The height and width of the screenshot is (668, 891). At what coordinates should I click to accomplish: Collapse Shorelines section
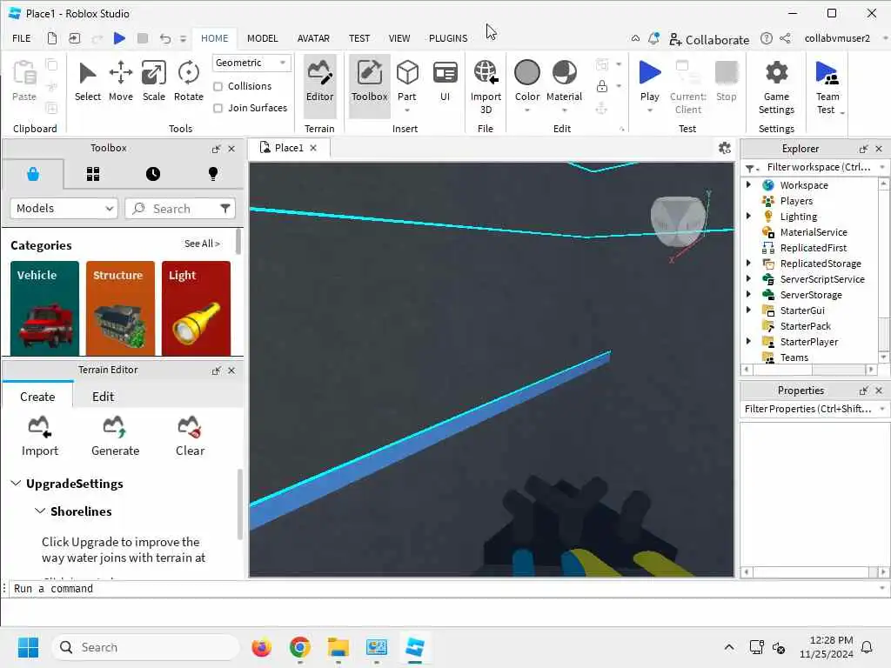click(40, 511)
